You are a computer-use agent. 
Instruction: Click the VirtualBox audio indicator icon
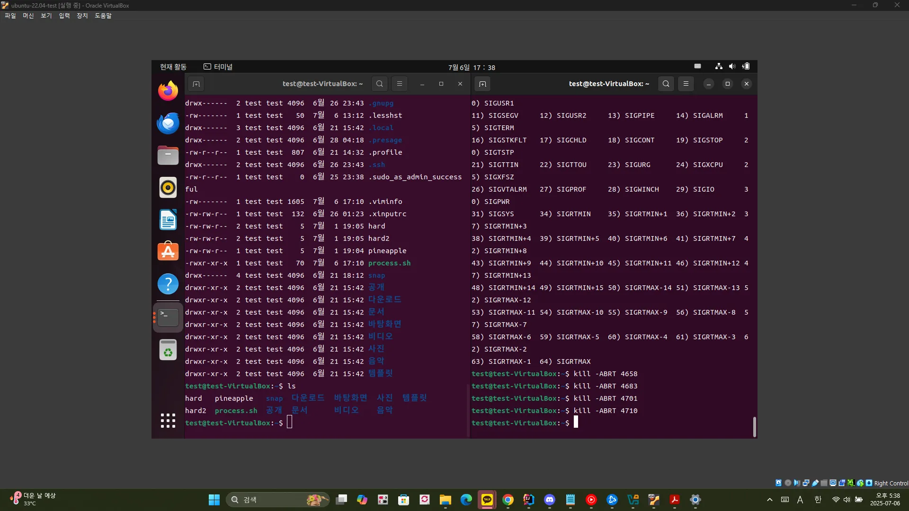(797, 483)
